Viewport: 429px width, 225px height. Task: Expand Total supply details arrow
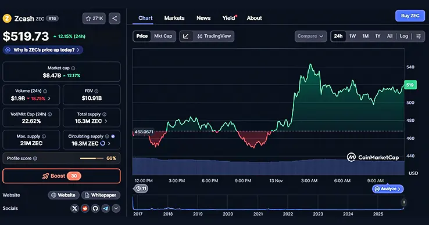(106, 121)
